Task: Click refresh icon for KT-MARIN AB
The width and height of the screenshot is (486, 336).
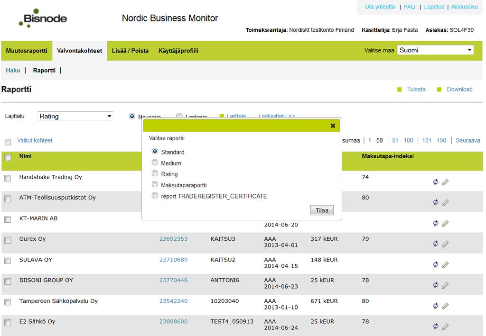Action: click(436, 223)
